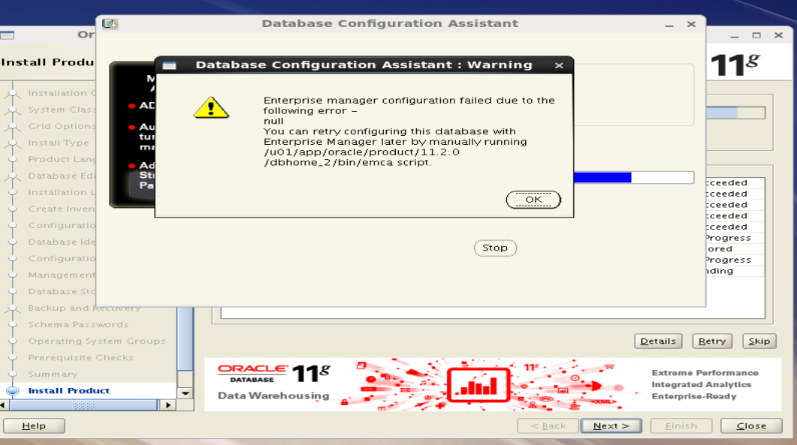Close the Database Configuration Assistant window

(x=691, y=24)
